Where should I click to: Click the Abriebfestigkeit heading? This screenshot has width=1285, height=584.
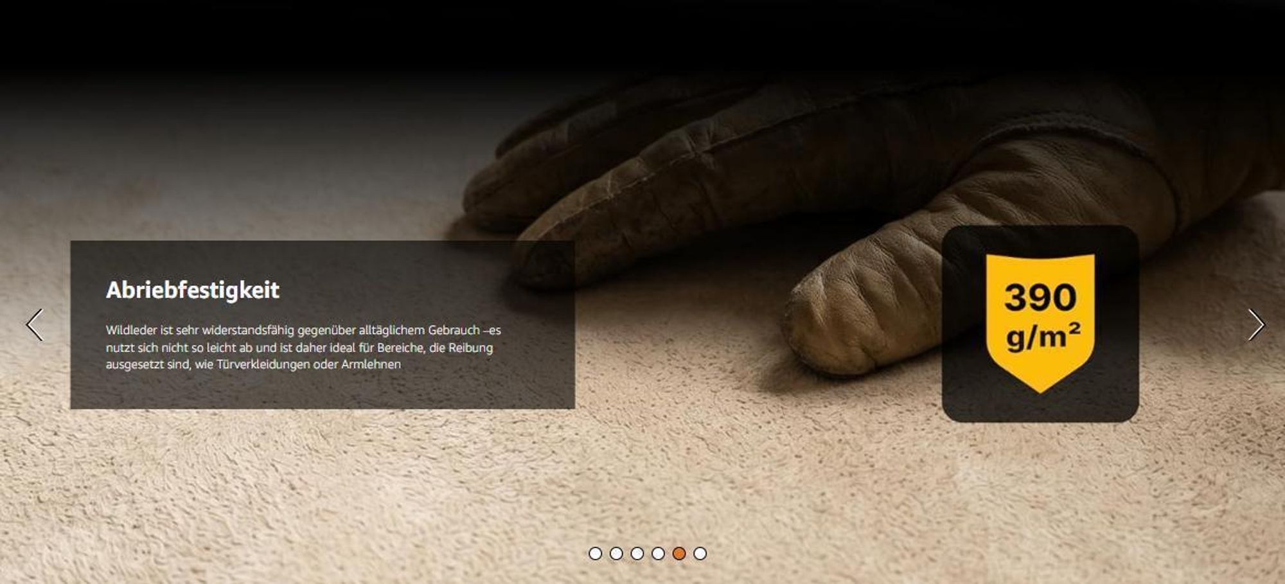click(193, 290)
